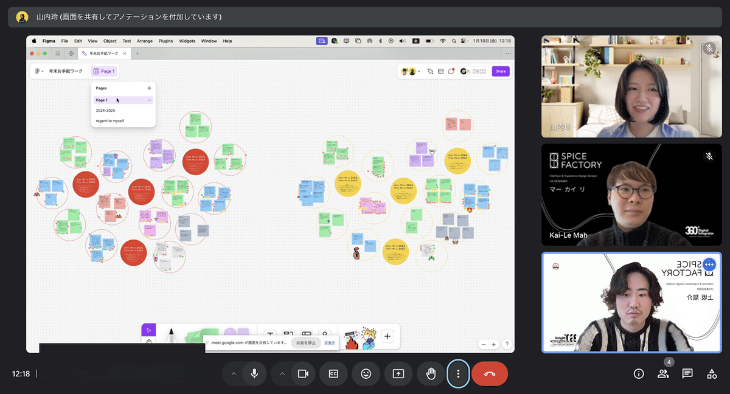Expand video settings arrow beside camera

(x=282, y=374)
